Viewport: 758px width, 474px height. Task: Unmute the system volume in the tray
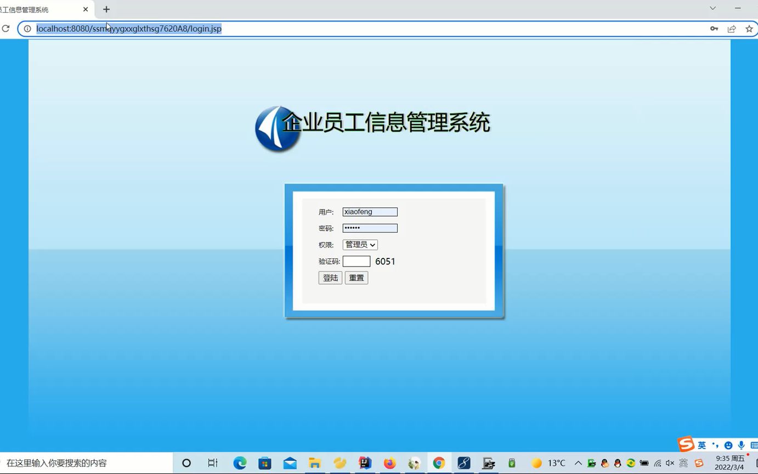670,462
